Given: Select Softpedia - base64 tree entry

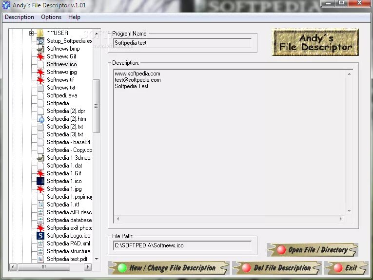Looking at the screenshot, I should tap(69, 142).
